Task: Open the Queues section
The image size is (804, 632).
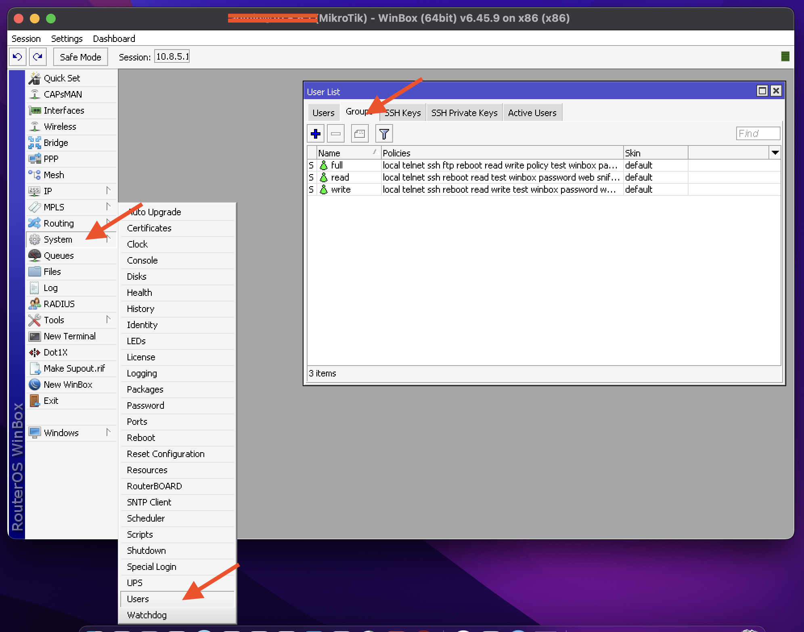Action: (x=71, y=256)
